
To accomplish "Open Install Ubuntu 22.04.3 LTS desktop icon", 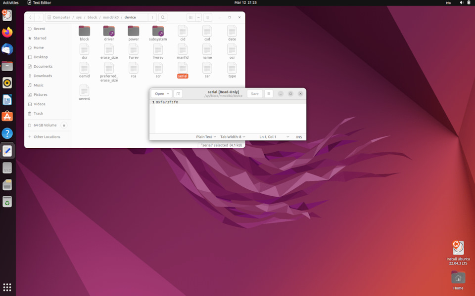I will [x=458, y=253].
